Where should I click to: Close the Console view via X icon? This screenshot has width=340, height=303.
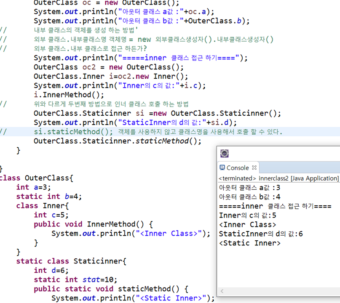[x=254, y=167]
